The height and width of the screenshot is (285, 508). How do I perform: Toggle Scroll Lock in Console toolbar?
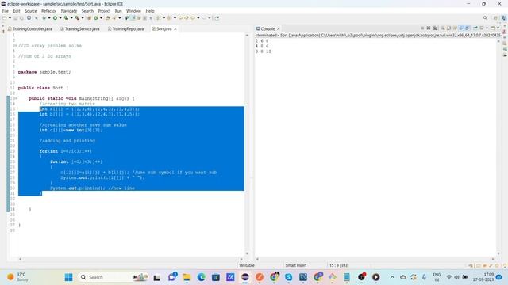click(x=449, y=28)
